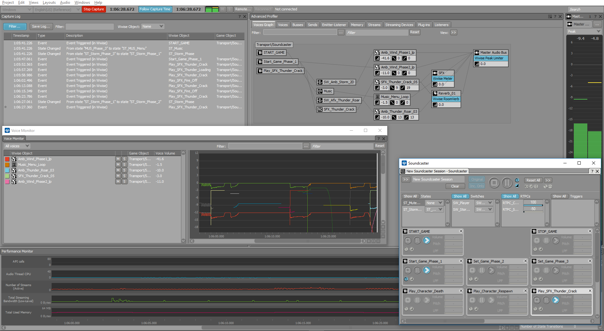Click Reset All in Soundcaster
The image size is (604, 331).
tap(533, 180)
